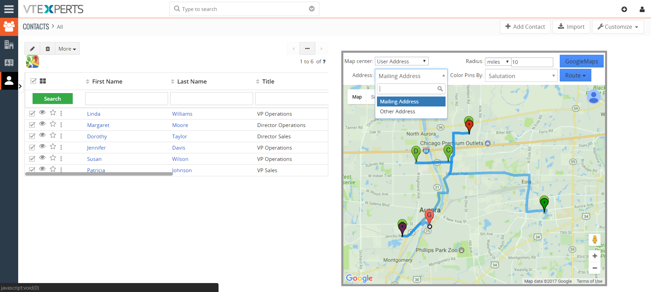The height and width of the screenshot is (292, 651).
Task: Open the contact card icon in sidebar
Action: [x=9, y=63]
